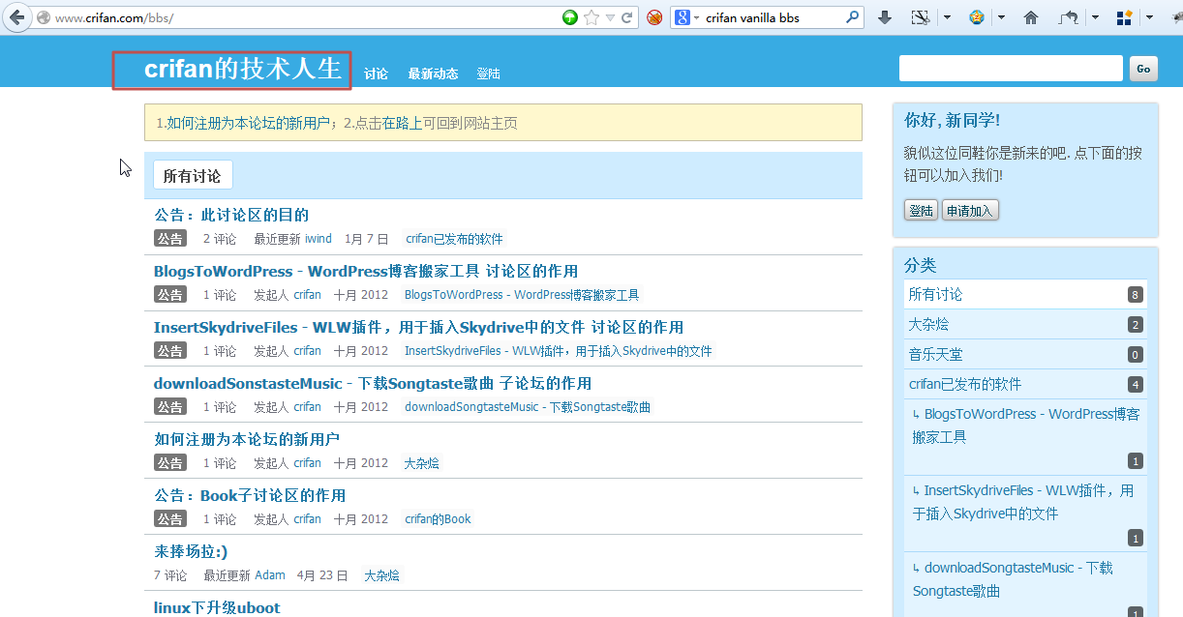Open the downloads arrow icon in toolbar
Viewport: 1183px width, 617px height.
[x=884, y=17]
